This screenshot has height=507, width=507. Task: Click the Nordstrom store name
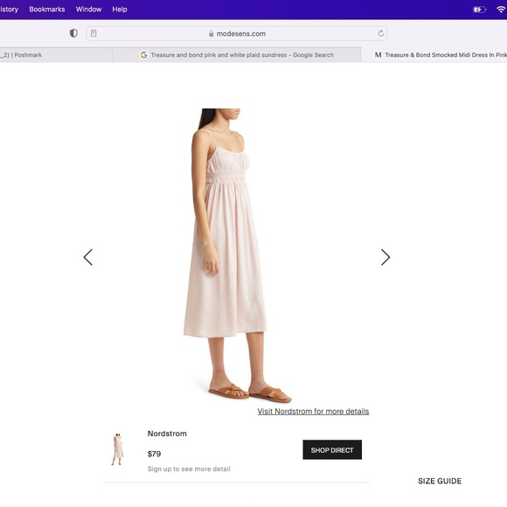click(167, 434)
